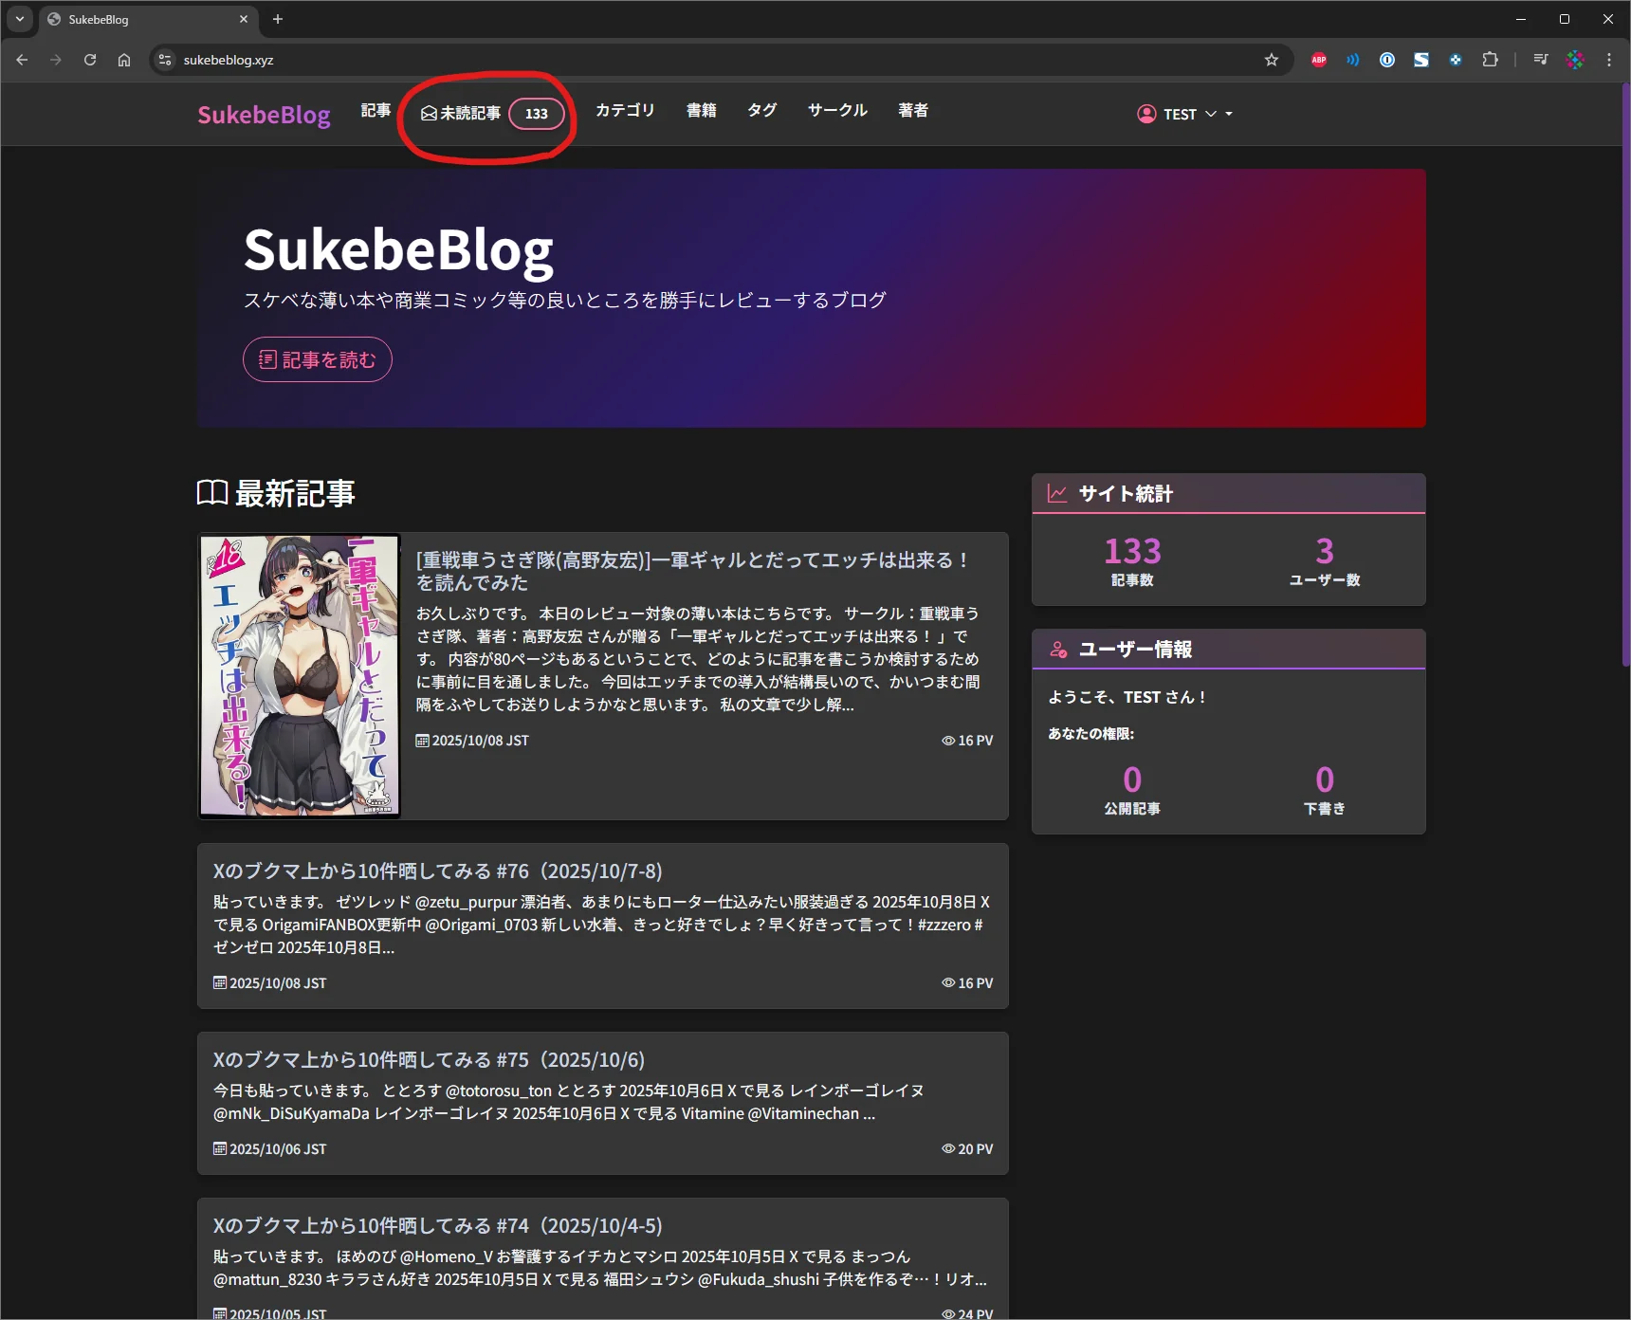Open the media control icon in toolbar
This screenshot has width=1631, height=1320.
tap(1540, 60)
